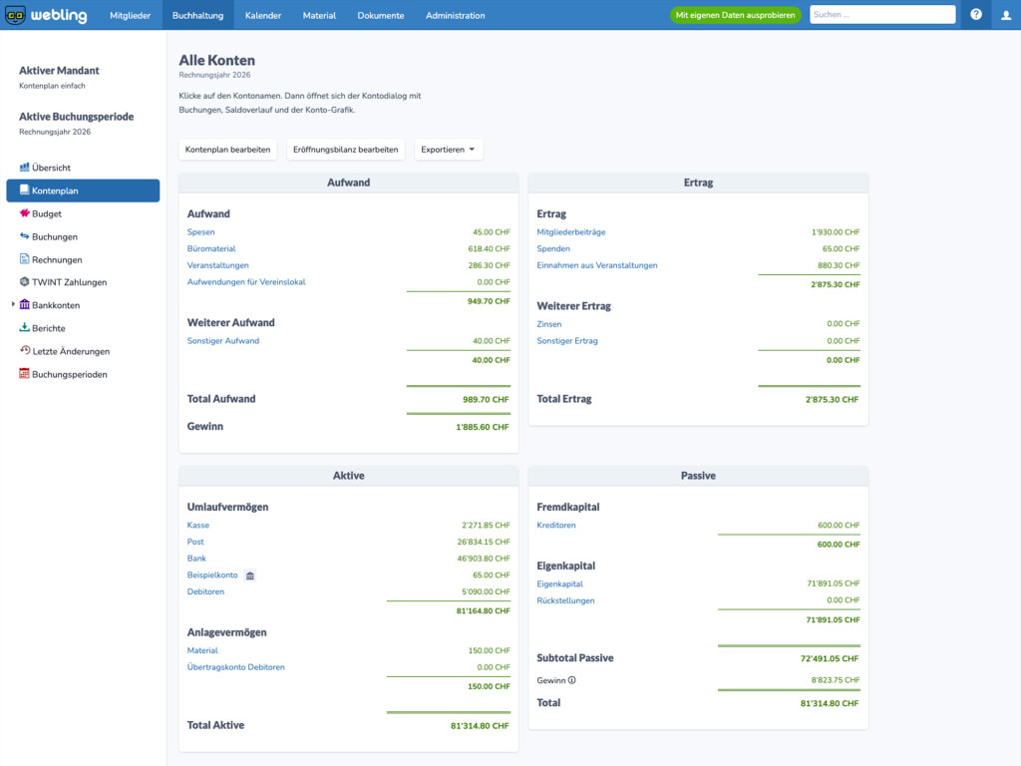The width and height of the screenshot is (1021, 766).
Task: Click the Kontenplan bearbeiten button
Action: pyautogui.click(x=227, y=150)
